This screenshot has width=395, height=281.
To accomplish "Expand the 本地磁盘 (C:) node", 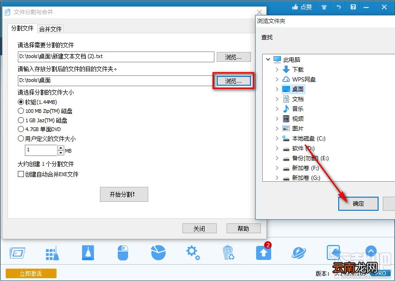I will [x=277, y=138].
